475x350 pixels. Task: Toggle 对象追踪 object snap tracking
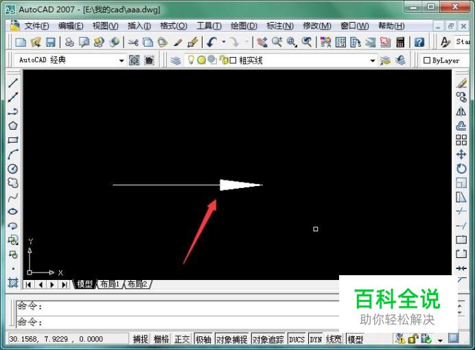point(268,339)
